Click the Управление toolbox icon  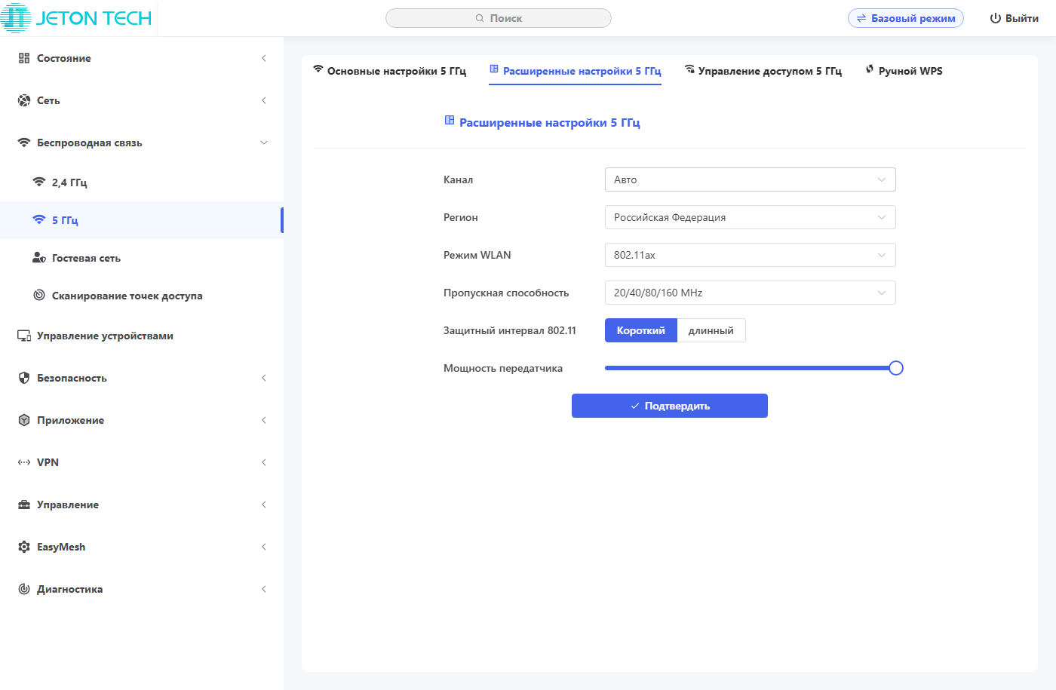[24, 504]
